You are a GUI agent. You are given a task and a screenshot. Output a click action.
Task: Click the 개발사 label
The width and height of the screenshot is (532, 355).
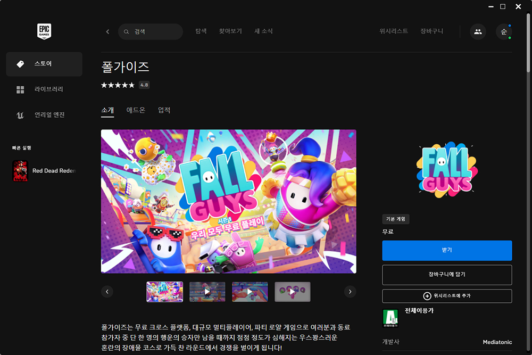pyautogui.click(x=391, y=342)
